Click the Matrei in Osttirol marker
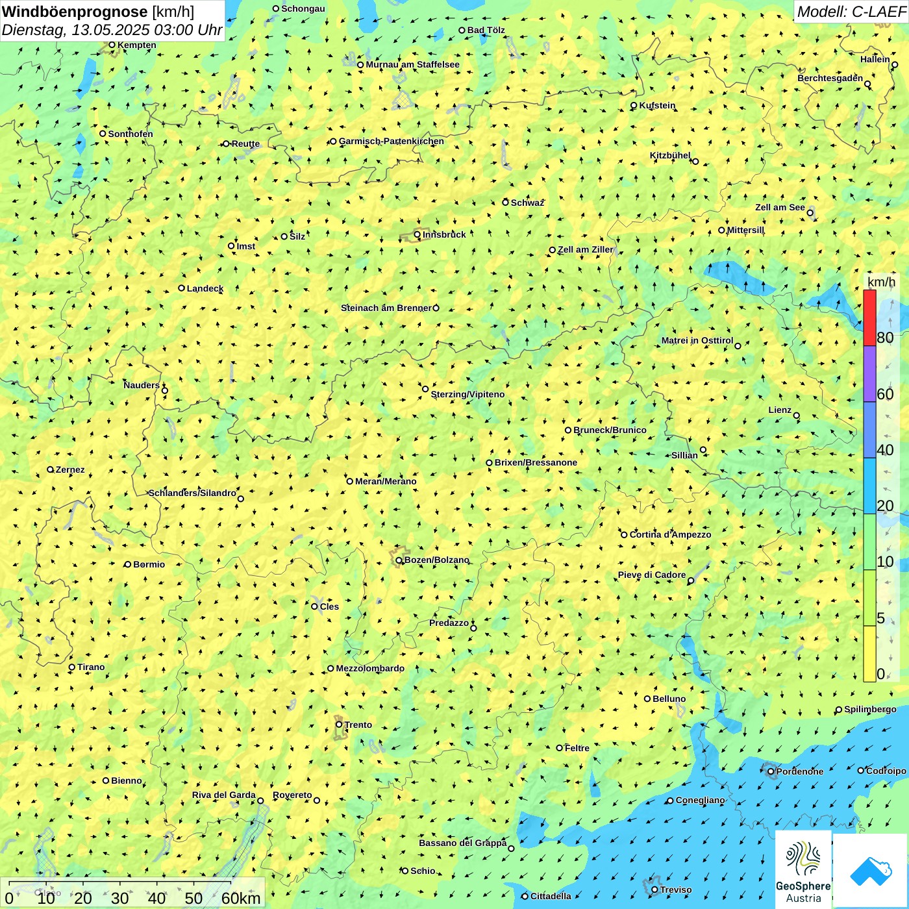909x909 pixels. (738, 346)
